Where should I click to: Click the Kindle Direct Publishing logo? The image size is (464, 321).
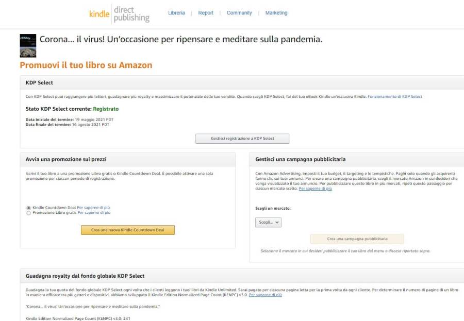click(119, 14)
